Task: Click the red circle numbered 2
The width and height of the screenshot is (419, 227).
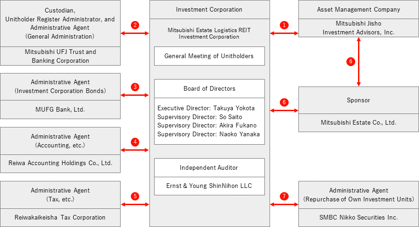Action: (135, 25)
